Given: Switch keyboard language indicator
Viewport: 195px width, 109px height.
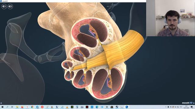Looking at the screenshot, I should [181, 107].
